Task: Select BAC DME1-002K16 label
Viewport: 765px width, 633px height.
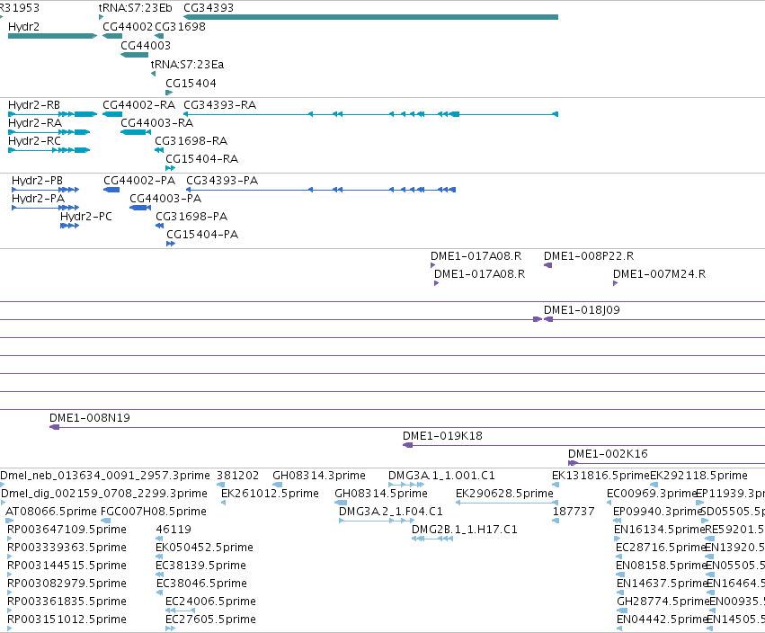Action: tap(608, 454)
